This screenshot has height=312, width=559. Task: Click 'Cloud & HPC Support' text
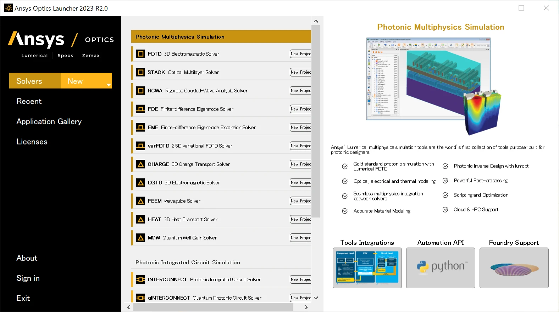click(476, 210)
